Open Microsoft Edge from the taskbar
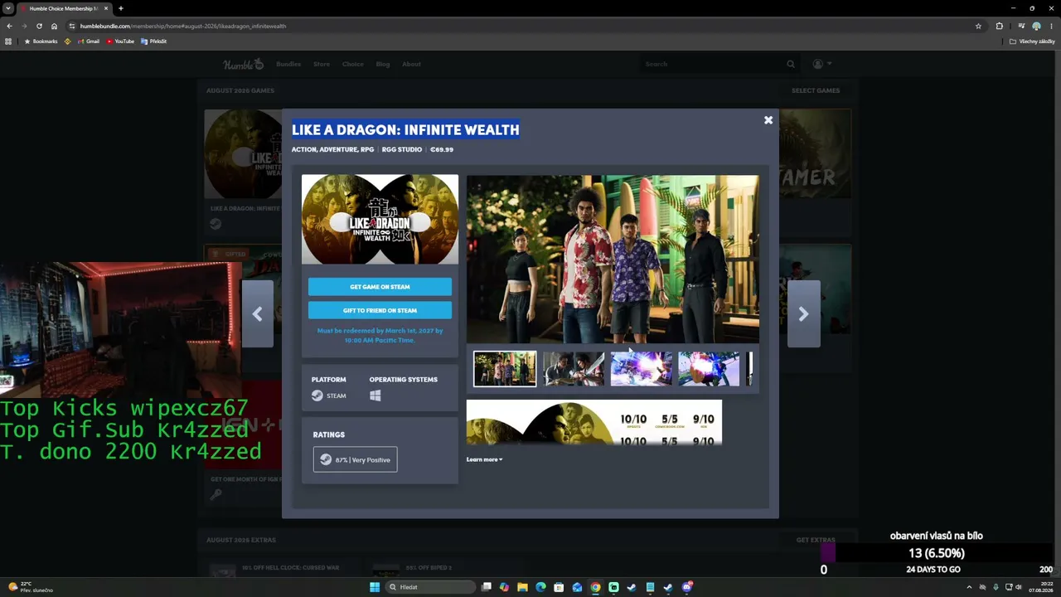This screenshot has height=597, width=1061. pyautogui.click(x=540, y=587)
